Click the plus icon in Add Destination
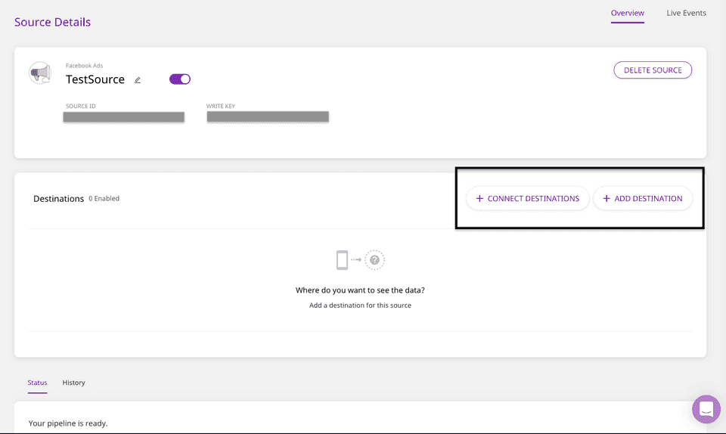The height and width of the screenshot is (434, 726). 607,199
